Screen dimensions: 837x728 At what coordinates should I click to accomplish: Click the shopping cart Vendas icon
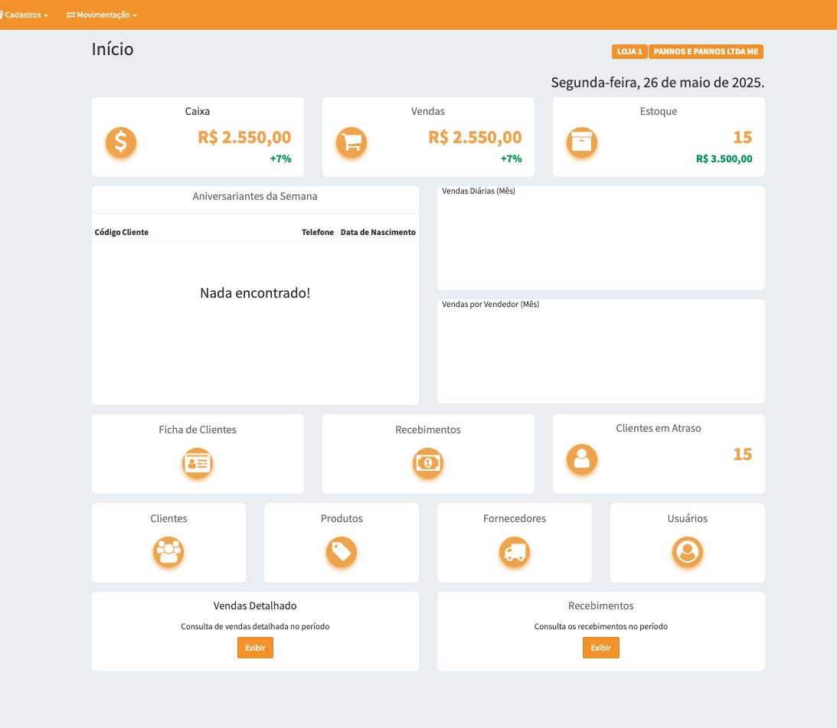click(x=351, y=142)
